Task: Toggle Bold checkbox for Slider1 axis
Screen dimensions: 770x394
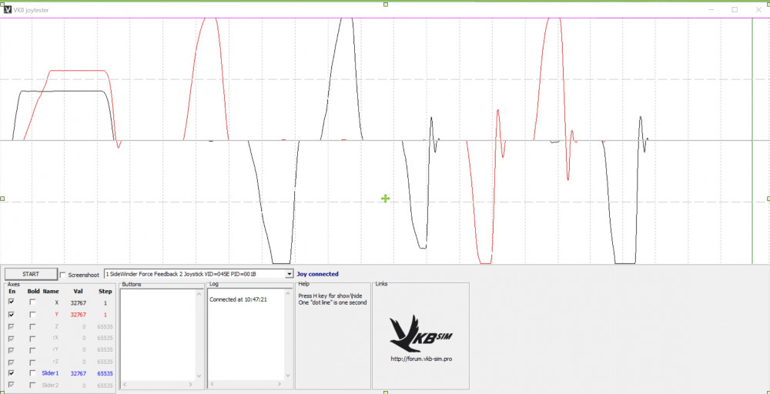Action: click(32, 373)
